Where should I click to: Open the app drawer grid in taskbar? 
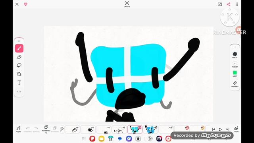(x=84, y=139)
